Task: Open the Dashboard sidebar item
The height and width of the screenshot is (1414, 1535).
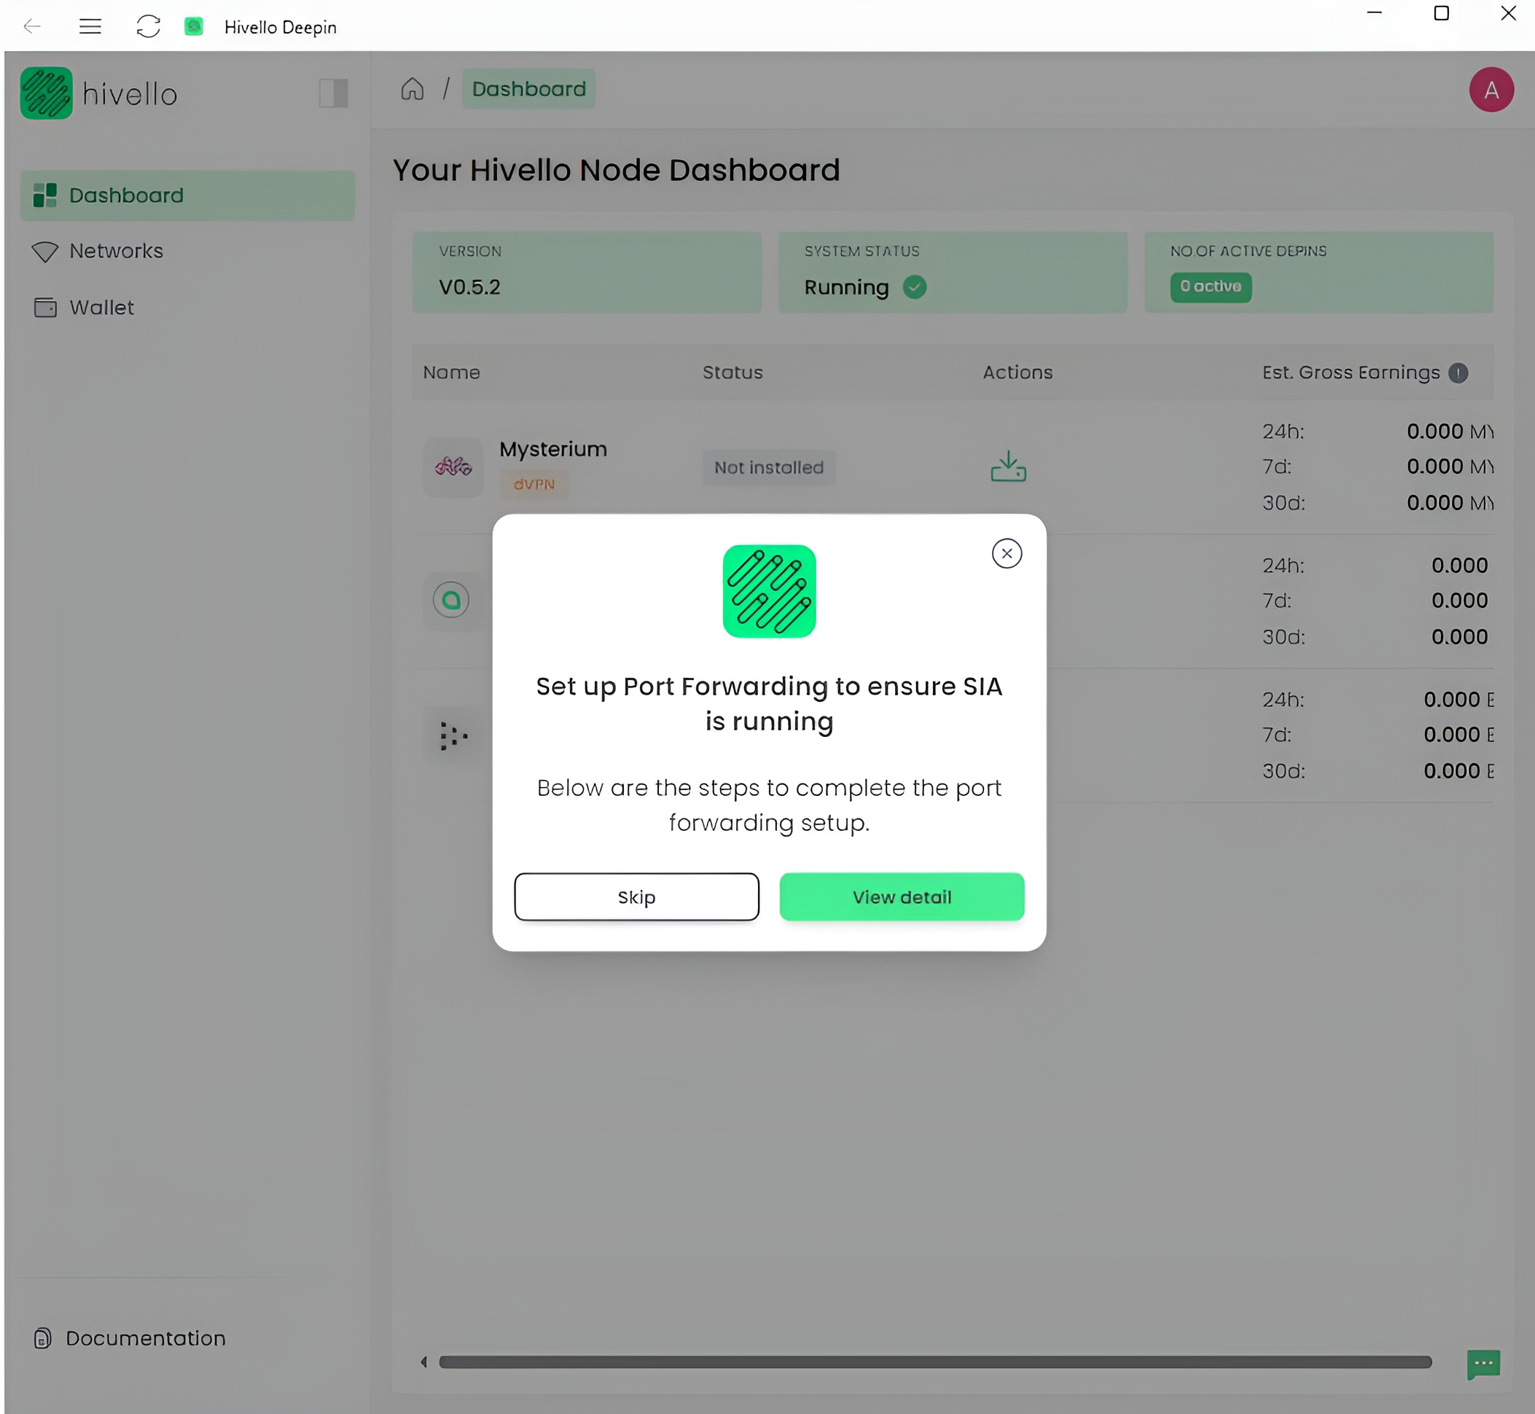Action: coord(187,195)
